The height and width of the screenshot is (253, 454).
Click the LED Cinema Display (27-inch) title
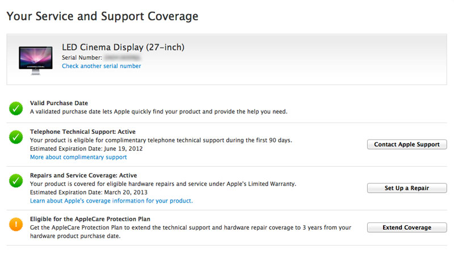(123, 47)
